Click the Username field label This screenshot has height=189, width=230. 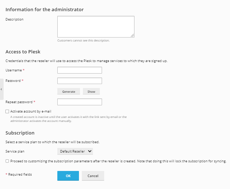(14, 70)
